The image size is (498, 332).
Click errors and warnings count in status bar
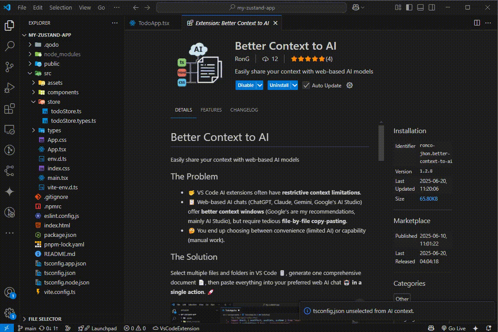135,328
